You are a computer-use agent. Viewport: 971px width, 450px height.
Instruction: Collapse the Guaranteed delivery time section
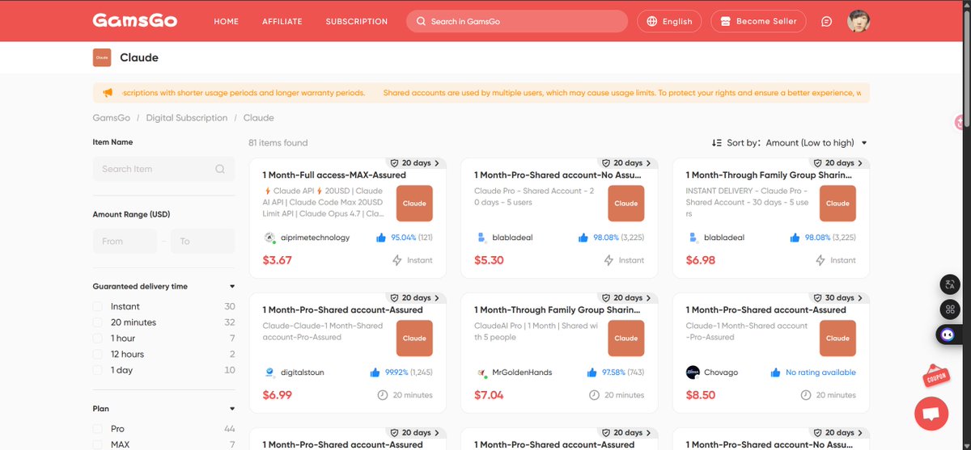click(x=232, y=286)
